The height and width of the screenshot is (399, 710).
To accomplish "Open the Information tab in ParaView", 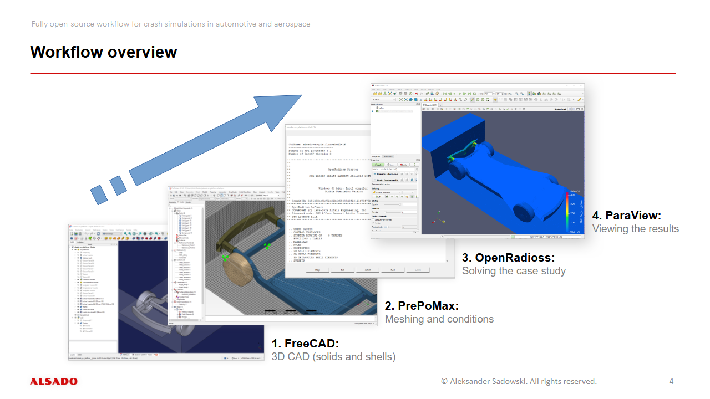I will 388,157.
